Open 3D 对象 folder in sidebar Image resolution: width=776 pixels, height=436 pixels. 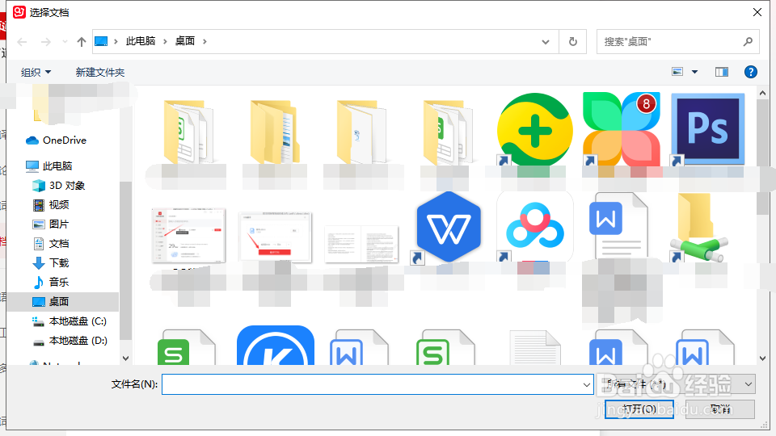[x=58, y=186]
